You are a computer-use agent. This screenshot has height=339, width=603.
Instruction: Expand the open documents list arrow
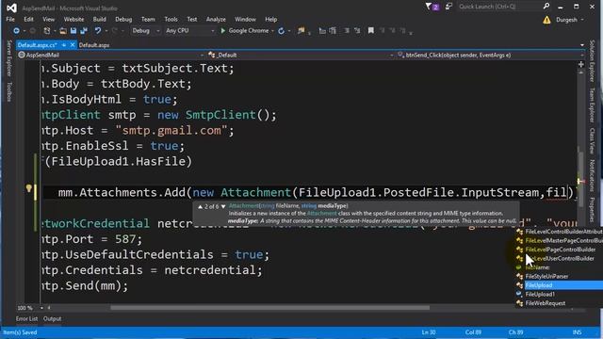582,45
